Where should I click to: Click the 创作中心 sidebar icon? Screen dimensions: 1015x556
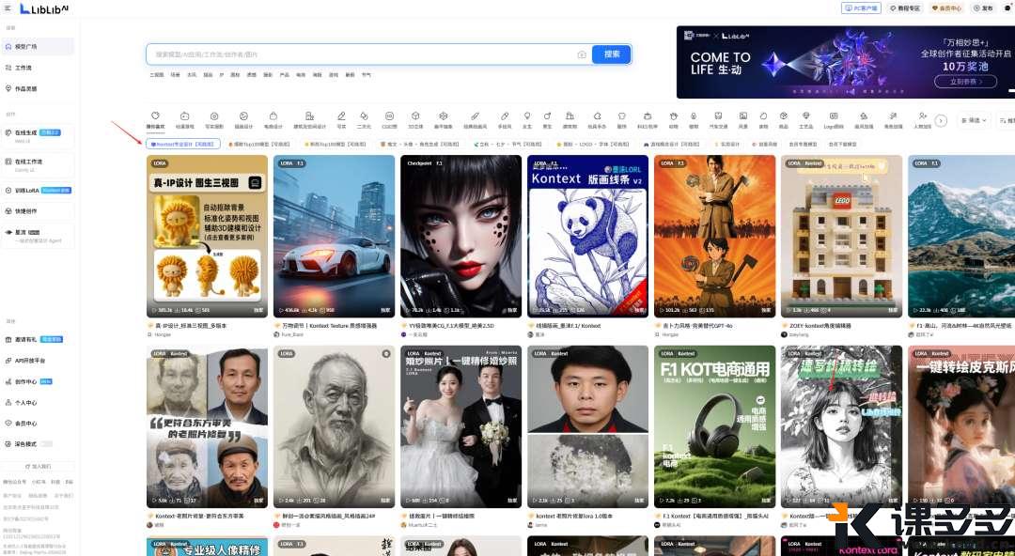tap(8, 381)
